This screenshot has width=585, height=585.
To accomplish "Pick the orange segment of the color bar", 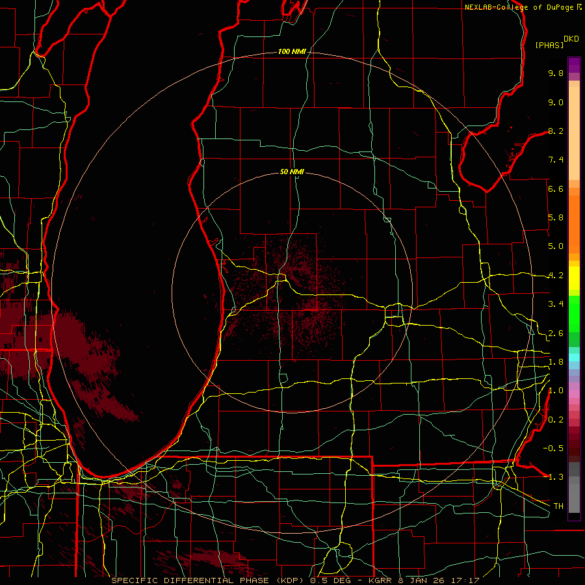I will click(574, 224).
